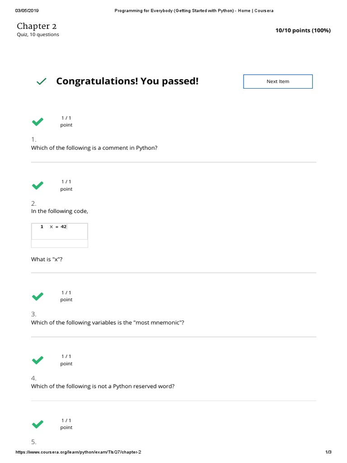Click the green checkmark for question 3
The width and height of the screenshot is (347, 463).
tap(38, 296)
